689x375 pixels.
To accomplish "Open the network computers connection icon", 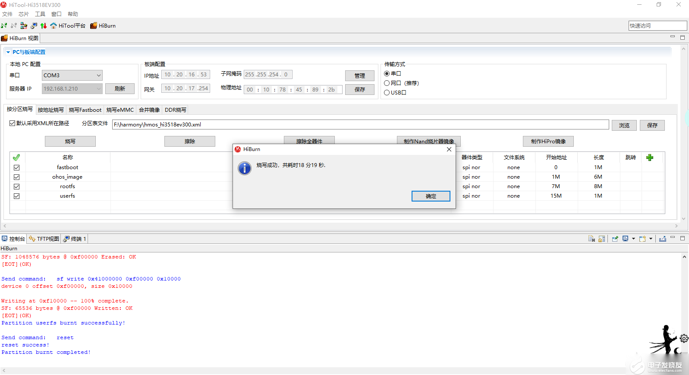I will tap(24, 26).
